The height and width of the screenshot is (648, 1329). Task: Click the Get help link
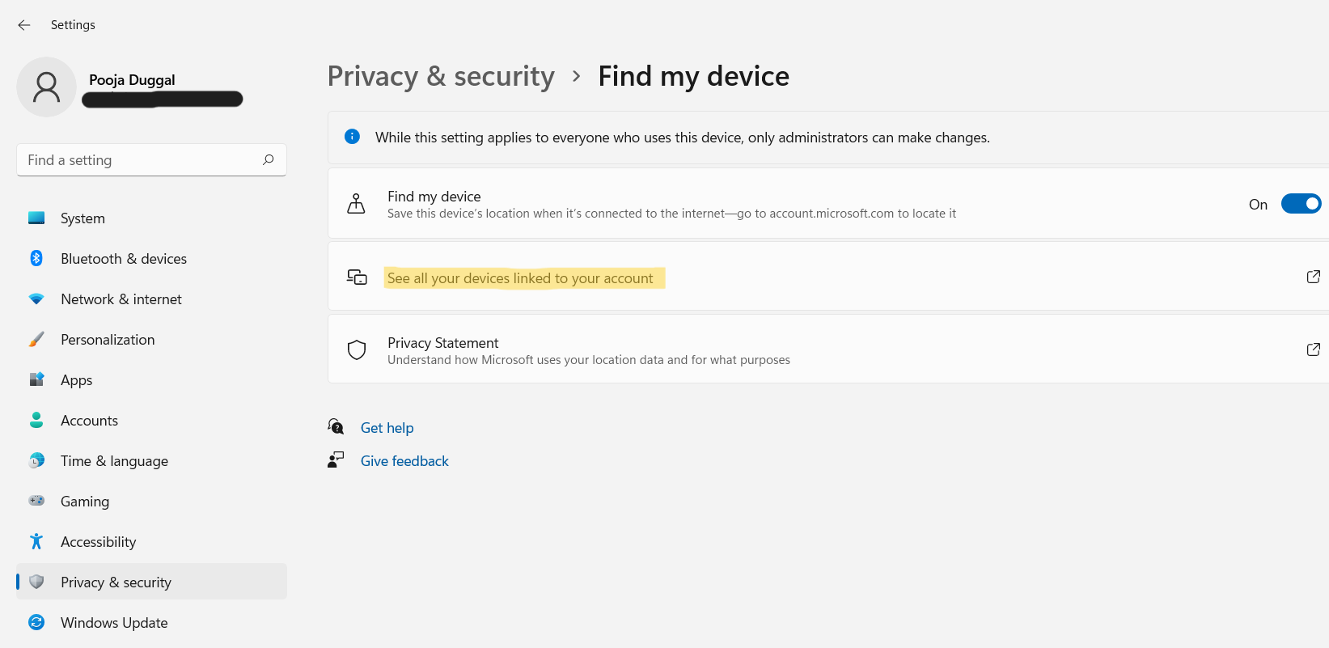(387, 428)
